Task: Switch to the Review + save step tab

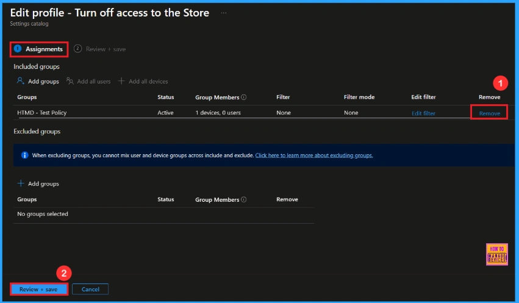Action: click(99, 49)
